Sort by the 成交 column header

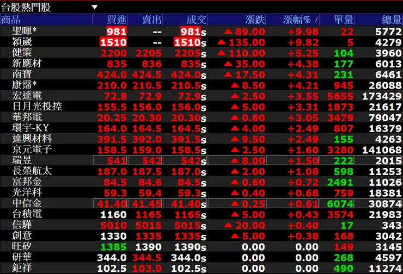point(185,20)
